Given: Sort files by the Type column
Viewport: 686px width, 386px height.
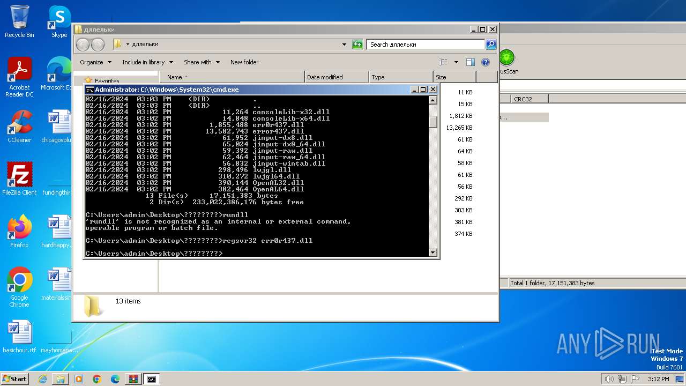Looking at the screenshot, I should pos(401,77).
